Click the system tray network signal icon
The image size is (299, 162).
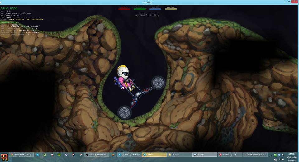tap(279, 160)
